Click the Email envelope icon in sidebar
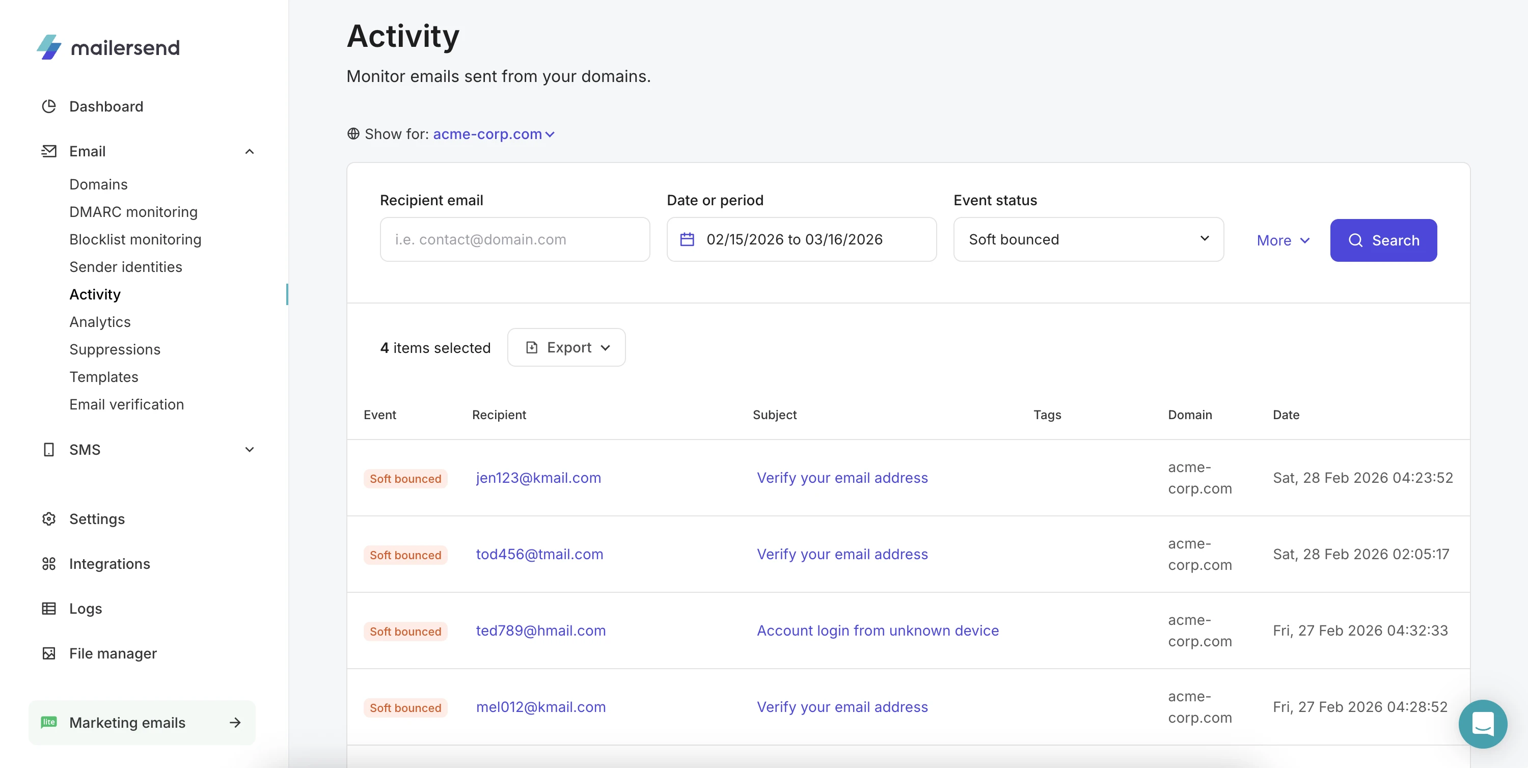1528x768 pixels. pos(49,151)
